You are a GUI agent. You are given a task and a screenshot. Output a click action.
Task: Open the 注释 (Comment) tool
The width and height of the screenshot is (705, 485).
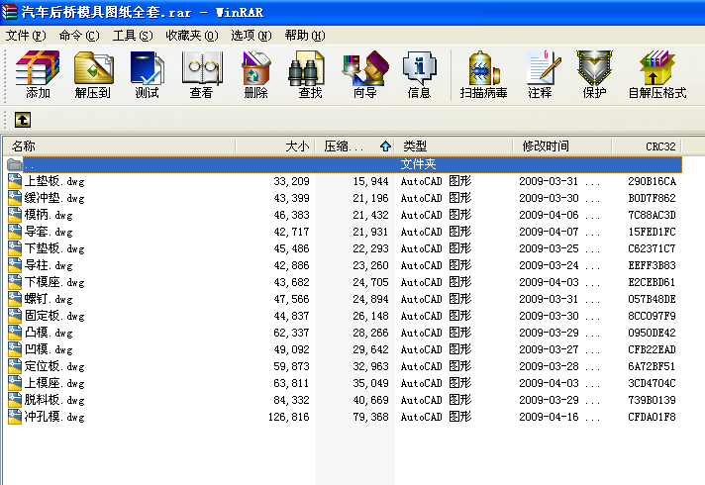click(x=540, y=74)
